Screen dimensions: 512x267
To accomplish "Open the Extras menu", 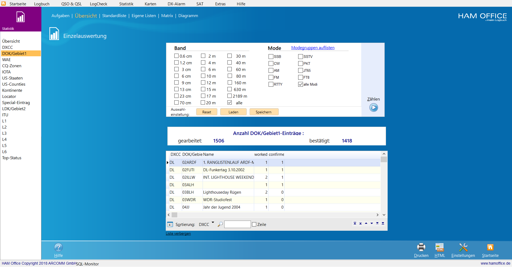I will (x=220, y=4).
